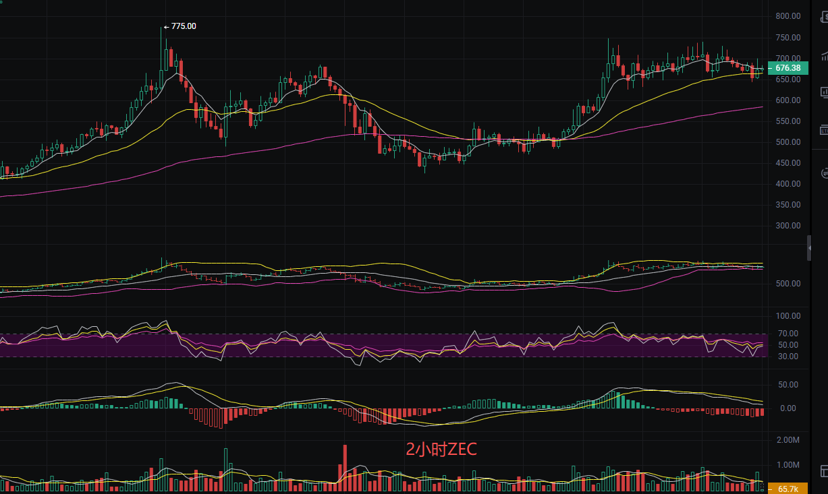Click the green 676.38 current price tag

click(x=788, y=68)
